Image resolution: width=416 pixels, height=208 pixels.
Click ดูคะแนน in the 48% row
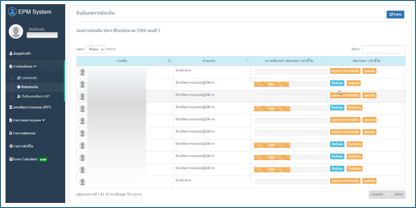click(354, 83)
